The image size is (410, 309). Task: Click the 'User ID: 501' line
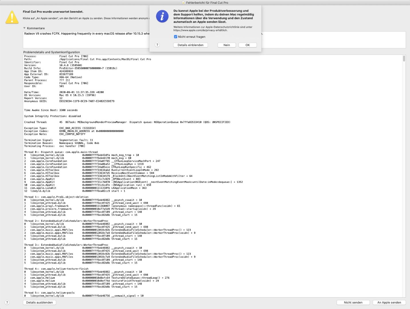[x=44, y=86]
